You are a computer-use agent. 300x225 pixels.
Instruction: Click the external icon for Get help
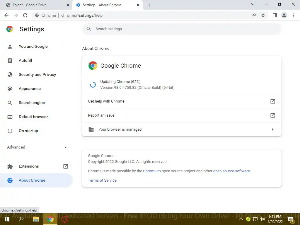click(273, 101)
